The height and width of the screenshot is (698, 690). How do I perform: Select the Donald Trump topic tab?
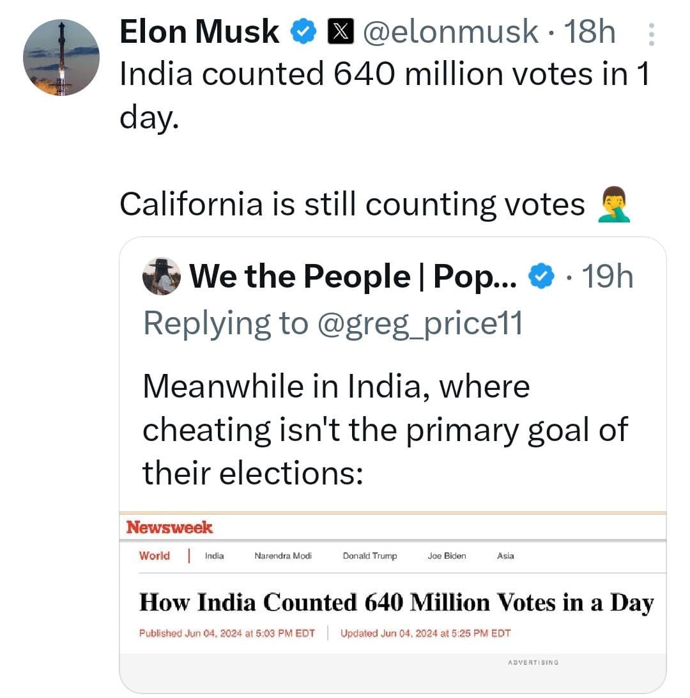point(370,556)
